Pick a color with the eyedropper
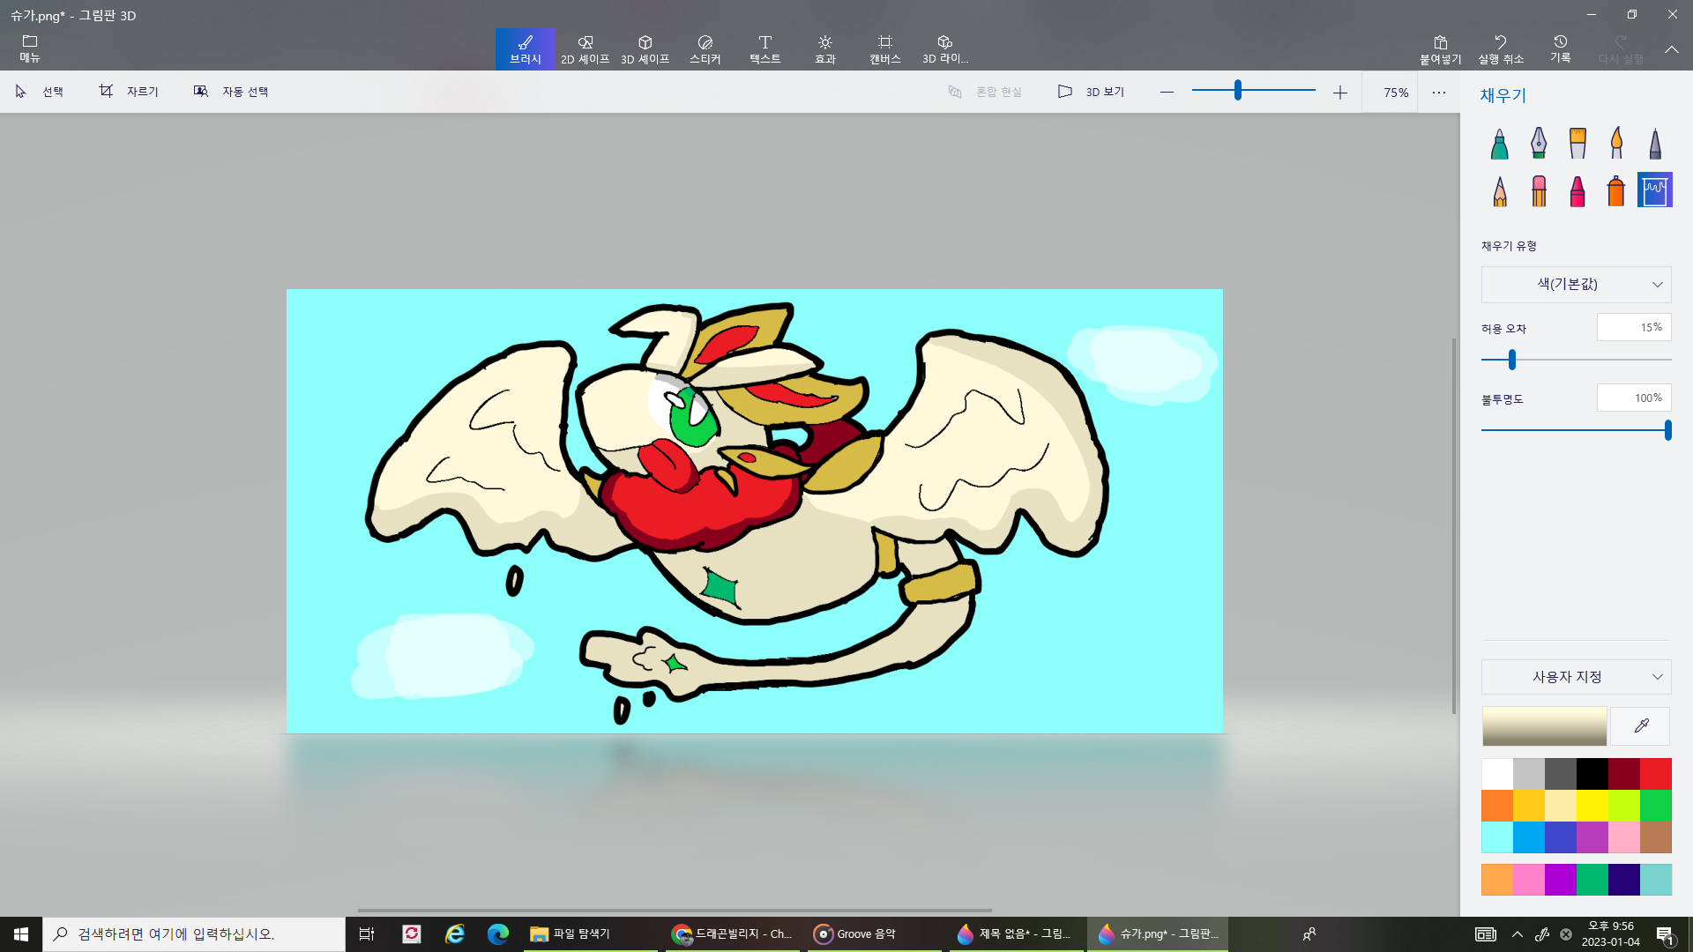 coord(1640,726)
